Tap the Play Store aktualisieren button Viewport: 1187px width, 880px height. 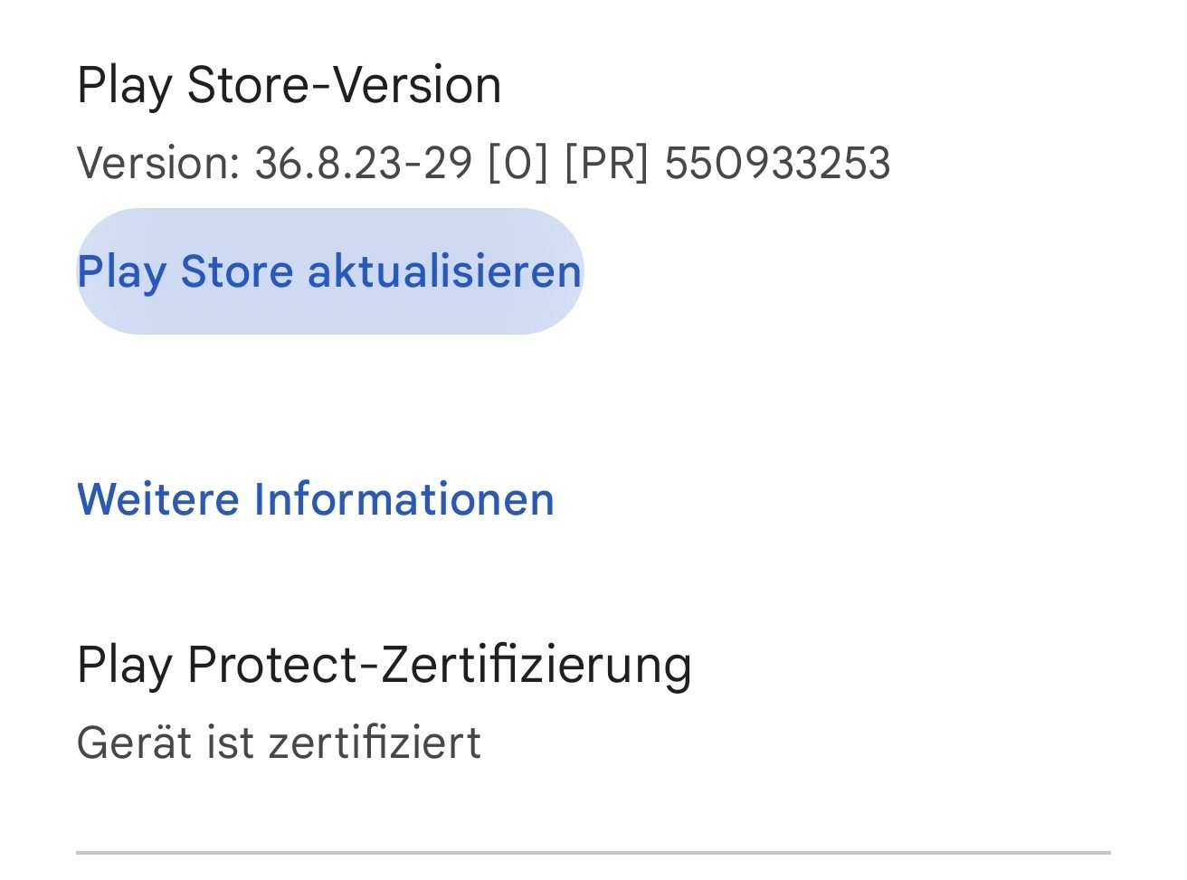point(329,271)
